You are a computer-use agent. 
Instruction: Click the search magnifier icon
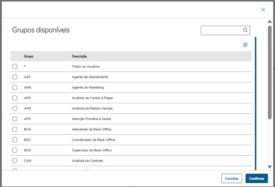[245, 30]
